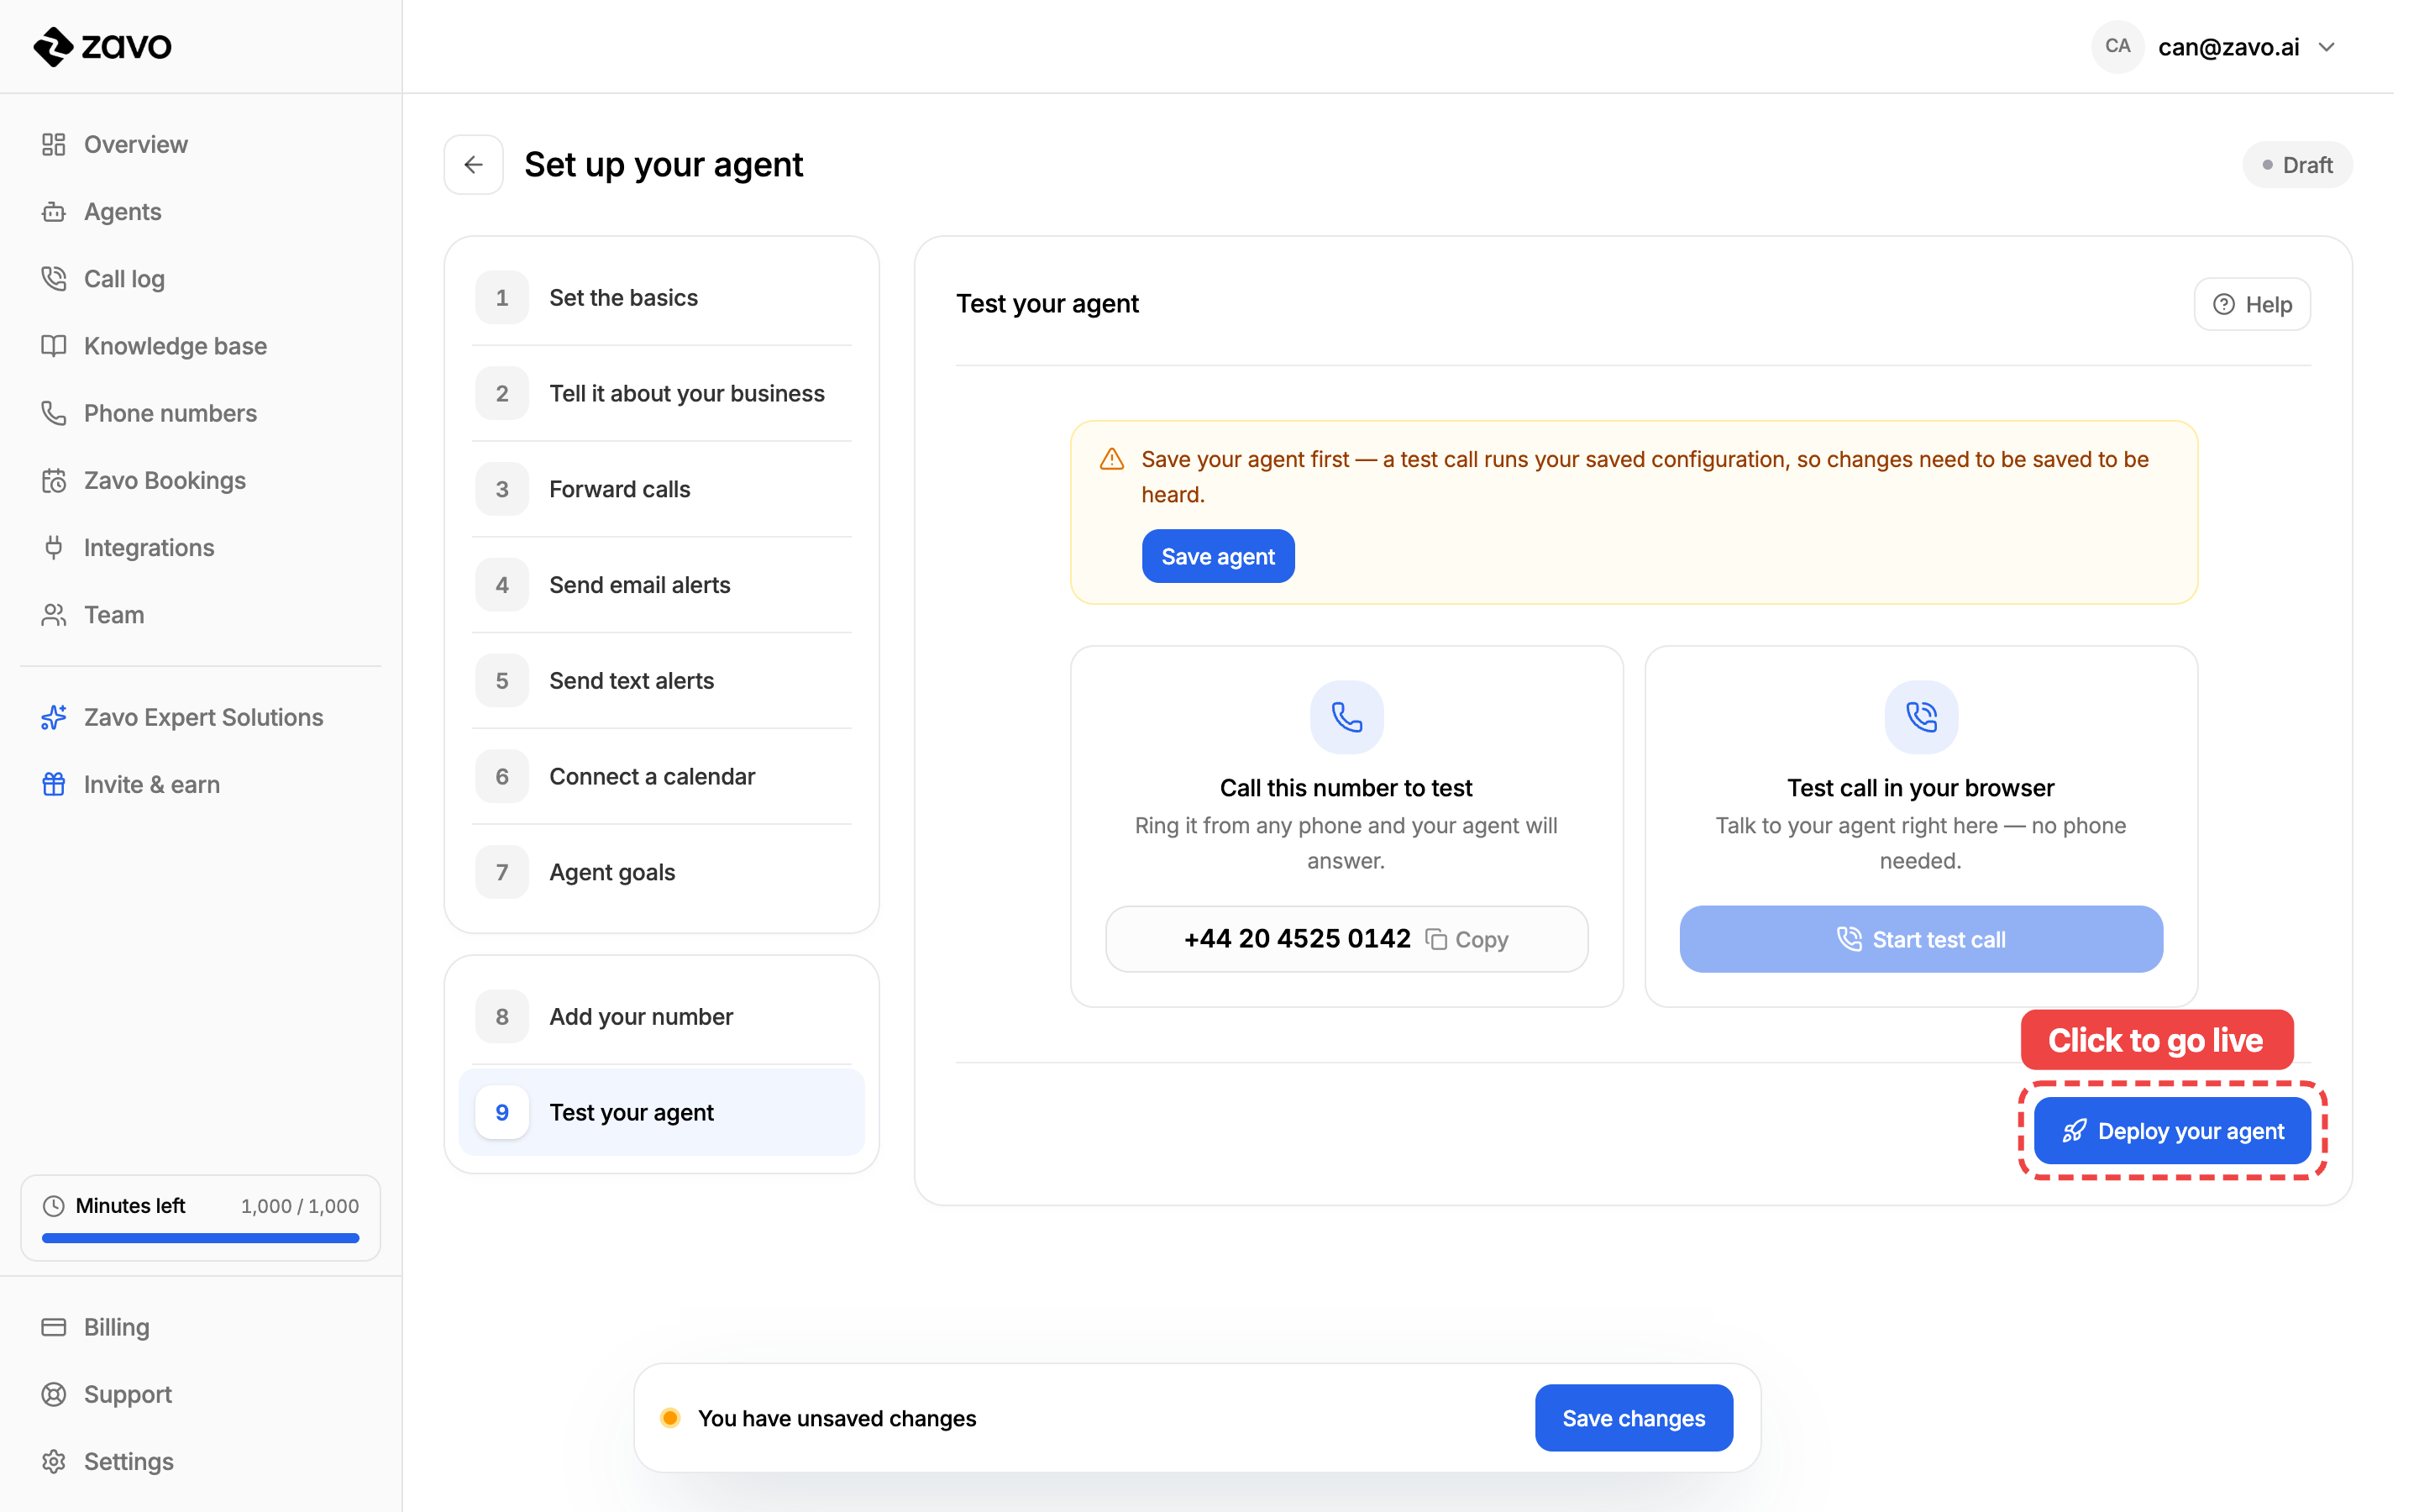Click the browser call icon
2419x1512 pixels.
(1920, 717)
